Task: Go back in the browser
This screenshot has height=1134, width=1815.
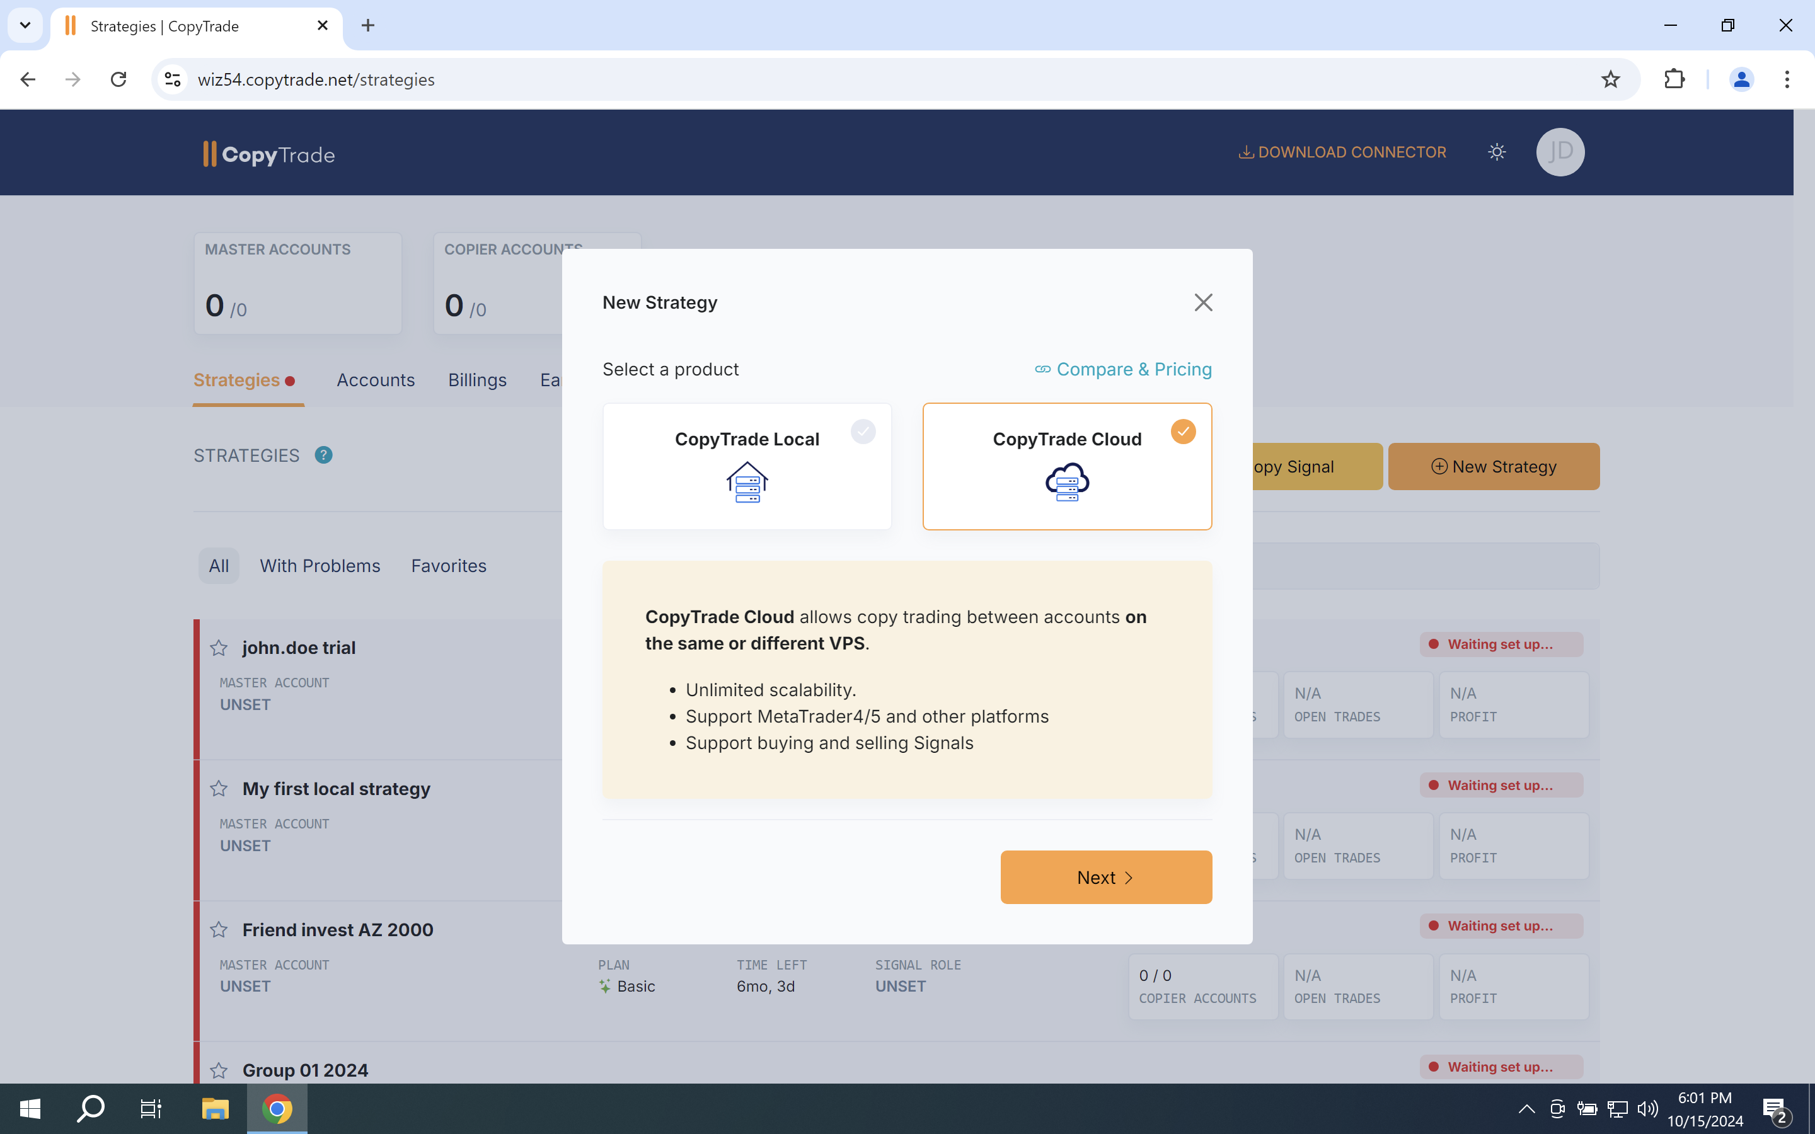Action: pos(28,79)
